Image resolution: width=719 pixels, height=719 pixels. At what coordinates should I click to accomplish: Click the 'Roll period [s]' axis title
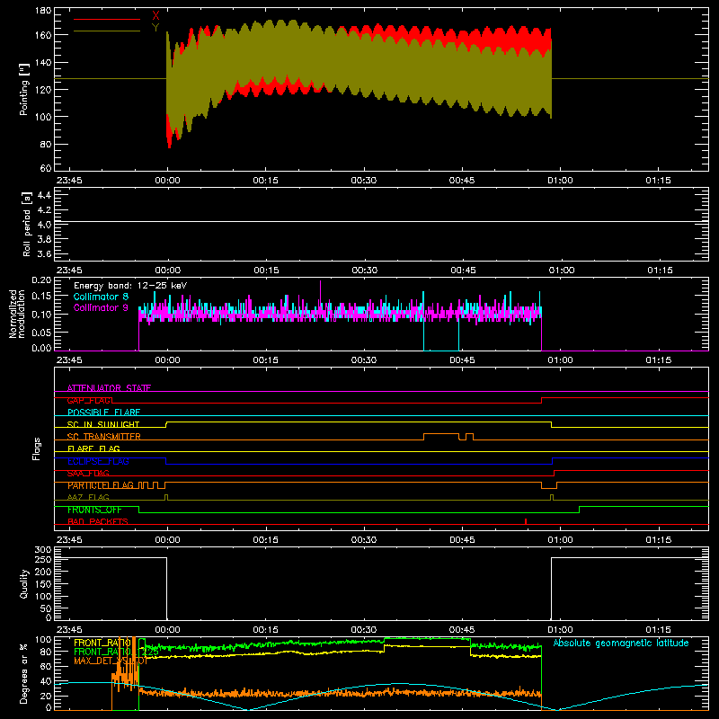27,224
